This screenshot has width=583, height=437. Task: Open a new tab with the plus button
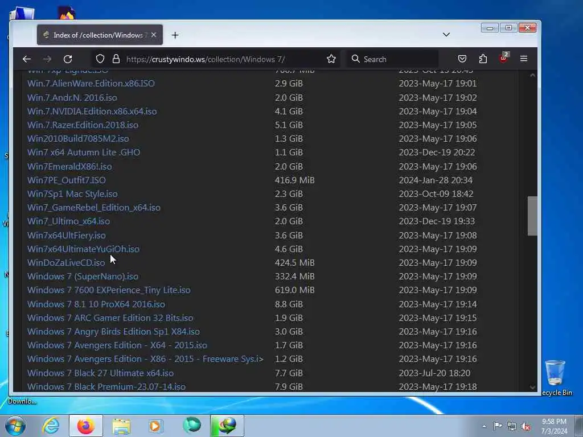click(x=175, y=35)
